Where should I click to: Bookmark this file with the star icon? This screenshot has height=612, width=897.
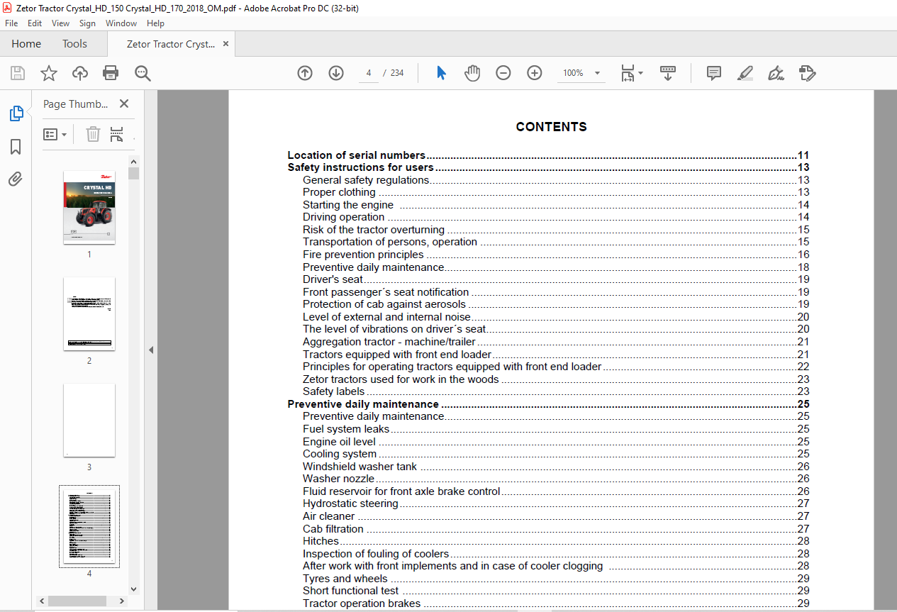click(49, 73)
